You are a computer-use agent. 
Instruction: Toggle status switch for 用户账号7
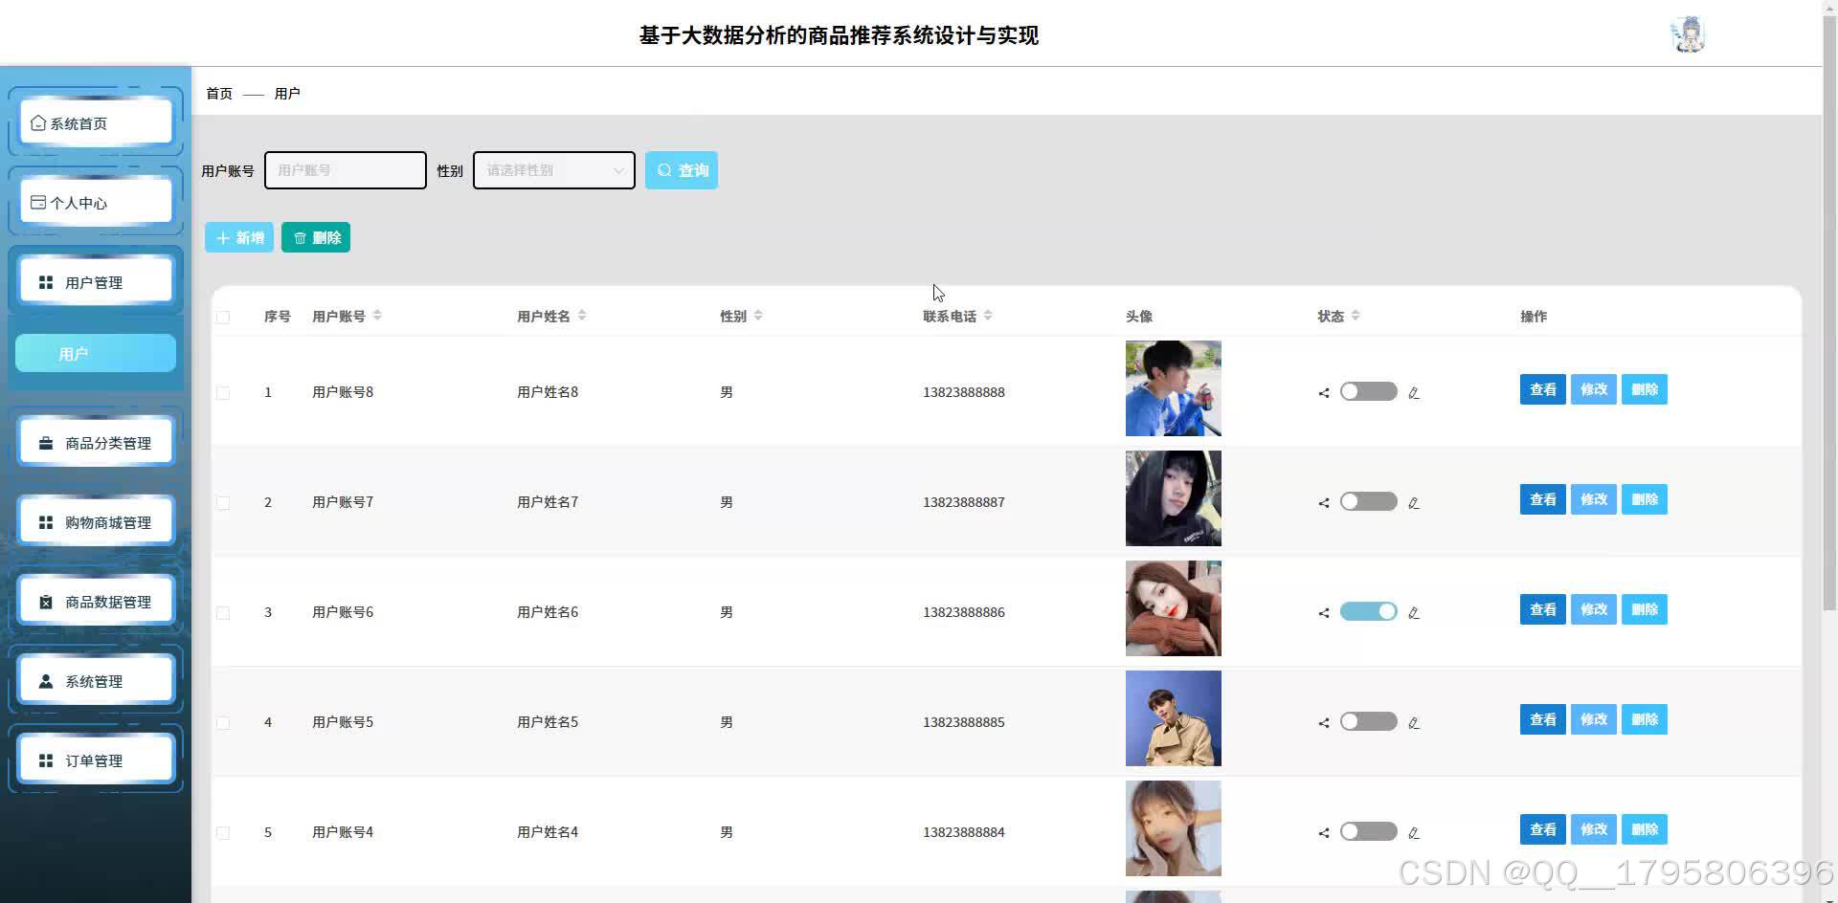click(x=1369, y=501)
